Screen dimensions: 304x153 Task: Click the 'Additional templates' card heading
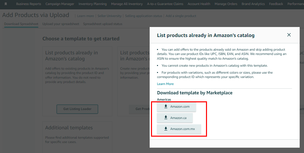(69, 128)
